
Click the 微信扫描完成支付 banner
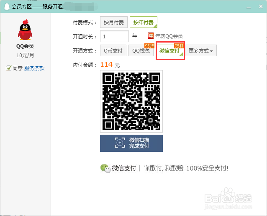point(131,143)
